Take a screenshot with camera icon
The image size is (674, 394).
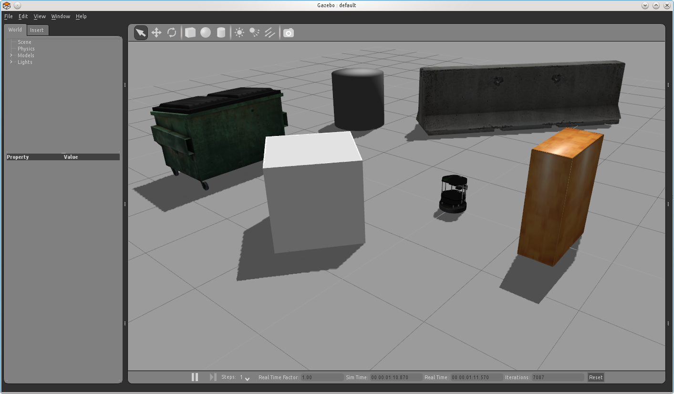289,32
